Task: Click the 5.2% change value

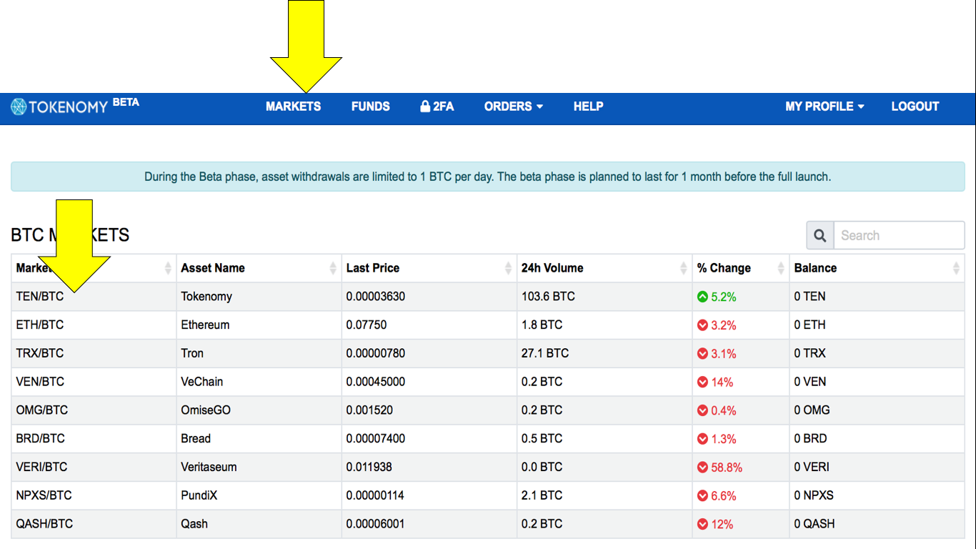Action: coord(724,297)
